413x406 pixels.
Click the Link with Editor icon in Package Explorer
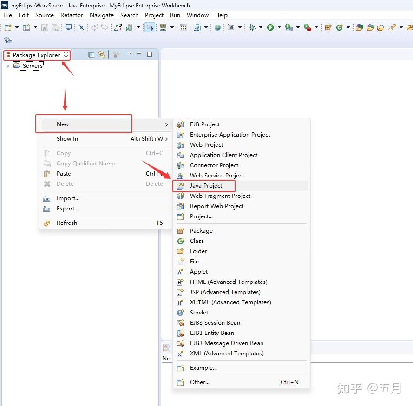(x=102, y=54)
